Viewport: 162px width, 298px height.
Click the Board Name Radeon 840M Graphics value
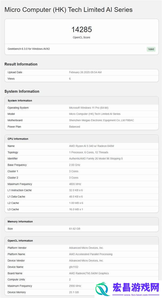click(x=89, y=273)
